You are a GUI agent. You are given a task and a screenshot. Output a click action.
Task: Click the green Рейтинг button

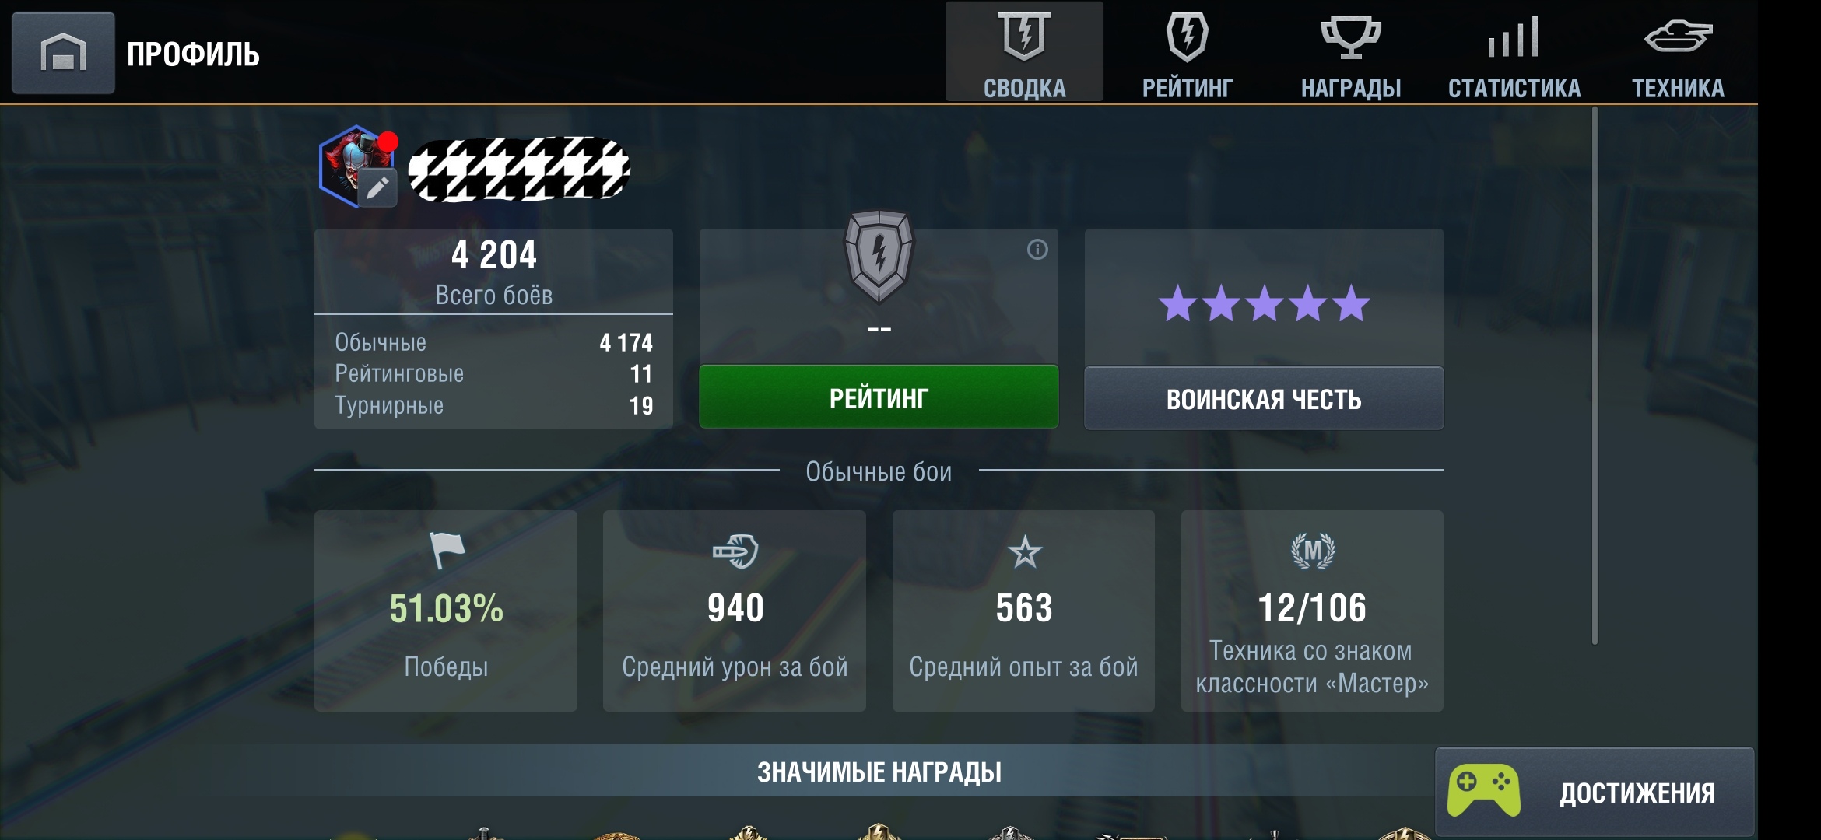coord(879,397)
